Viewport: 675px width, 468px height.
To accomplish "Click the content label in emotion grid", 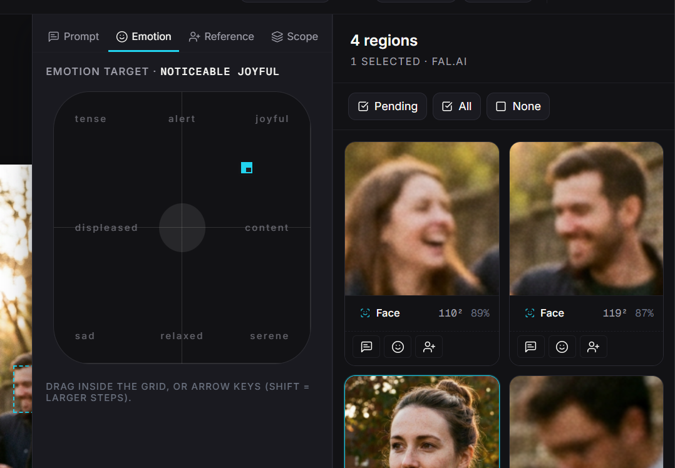I will point(267,228).
